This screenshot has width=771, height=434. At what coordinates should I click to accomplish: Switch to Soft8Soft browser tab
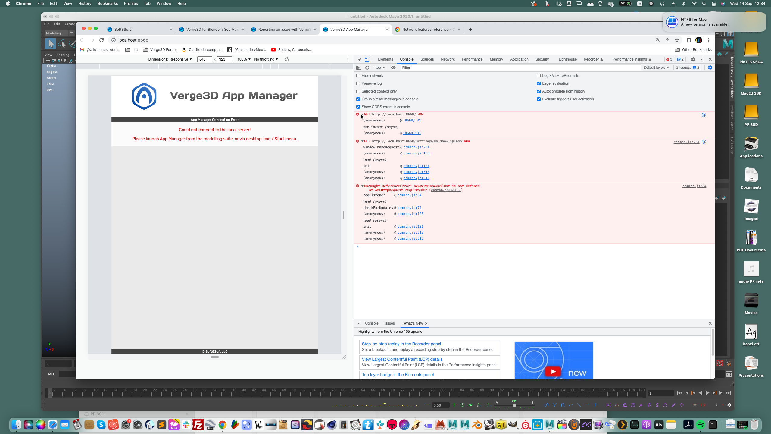140,29
